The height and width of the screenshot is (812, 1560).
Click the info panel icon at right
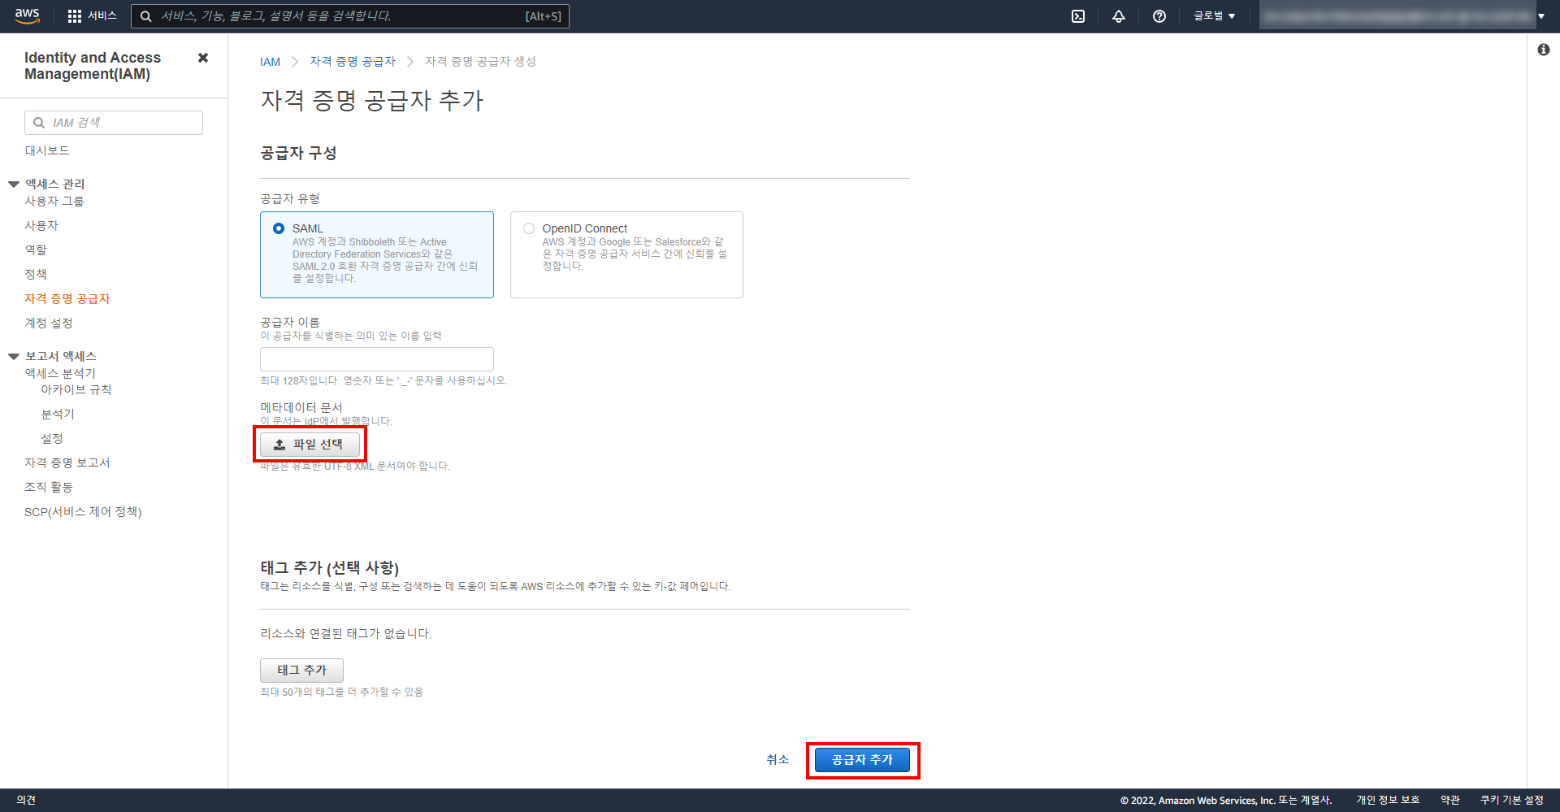(x=1543, y=50)
